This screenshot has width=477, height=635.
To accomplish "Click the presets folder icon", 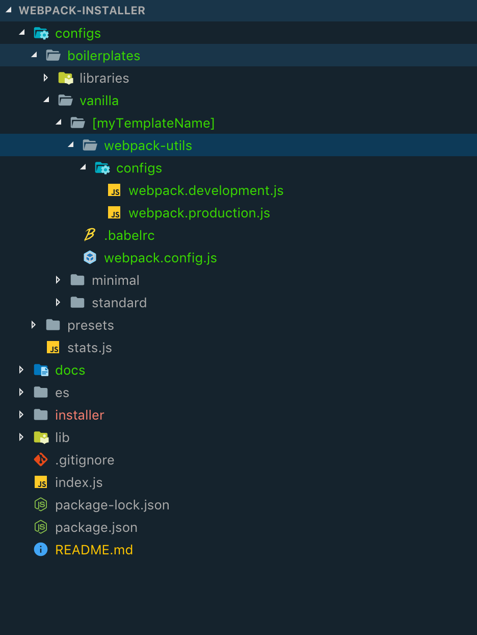I will (x=53, y=325).
